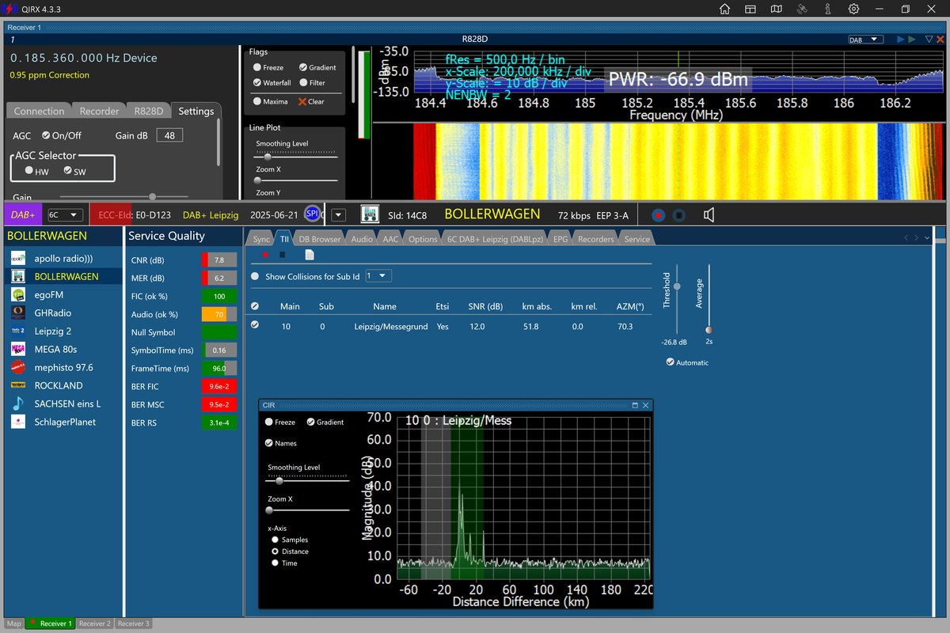Select SW AGC radio option

coord(67,170)
